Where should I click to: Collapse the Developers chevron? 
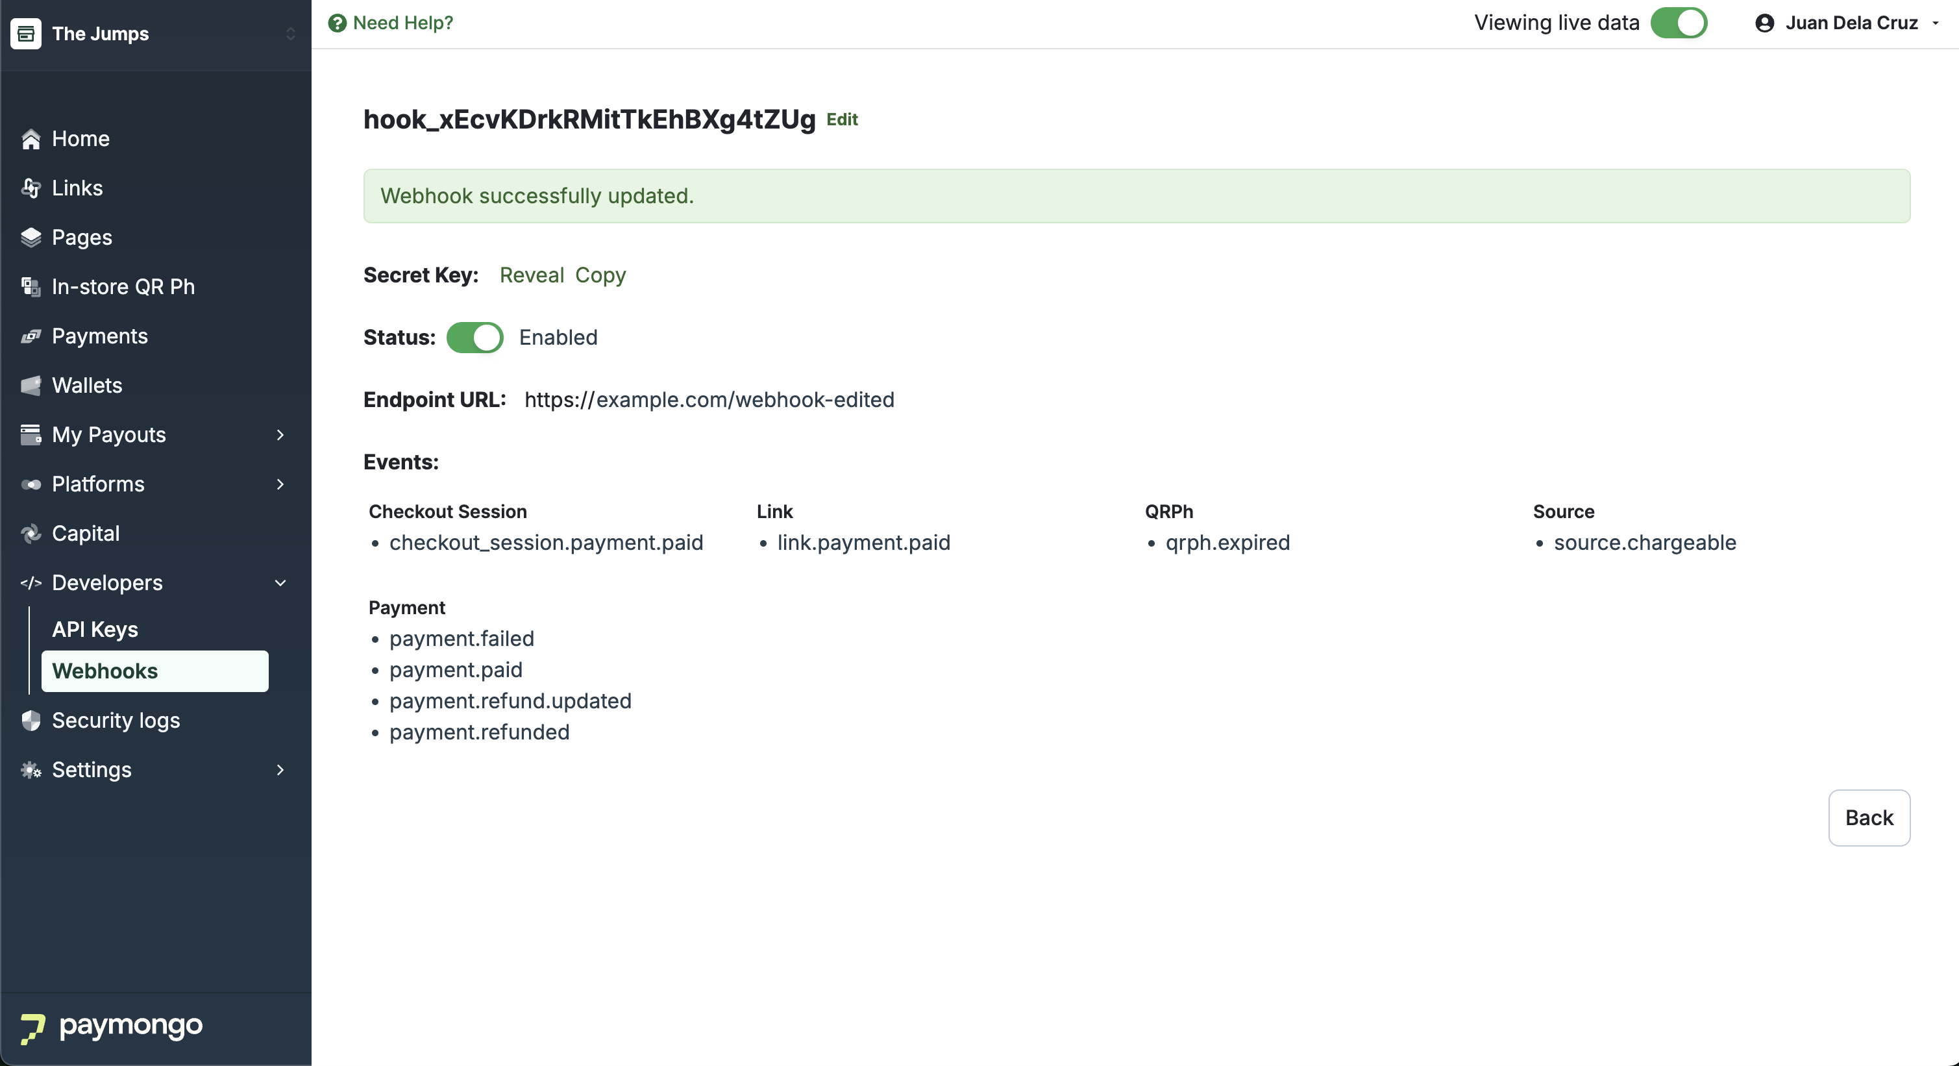(x=280, y=583)
